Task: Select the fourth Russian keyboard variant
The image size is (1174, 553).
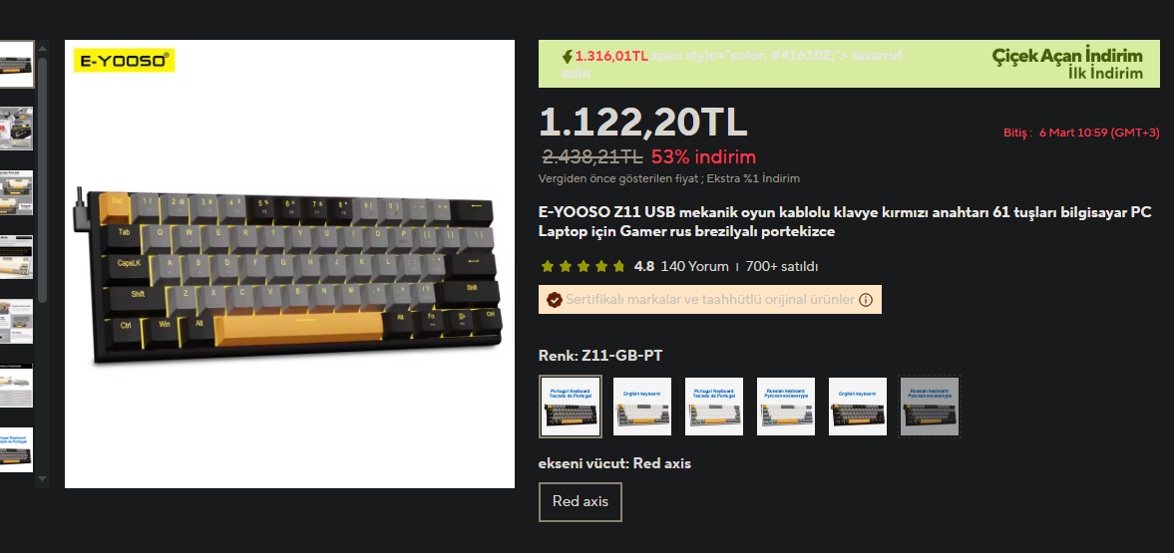Action: 786,407
